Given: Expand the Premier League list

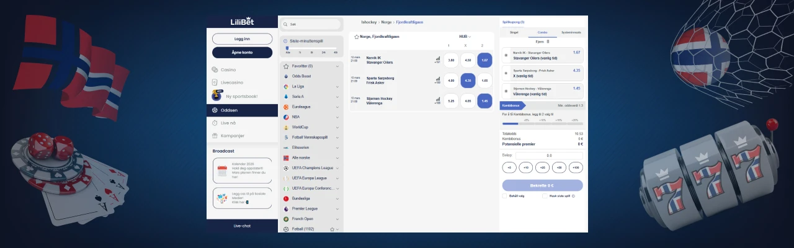Looking at the screenshot, I should point(337,209).
